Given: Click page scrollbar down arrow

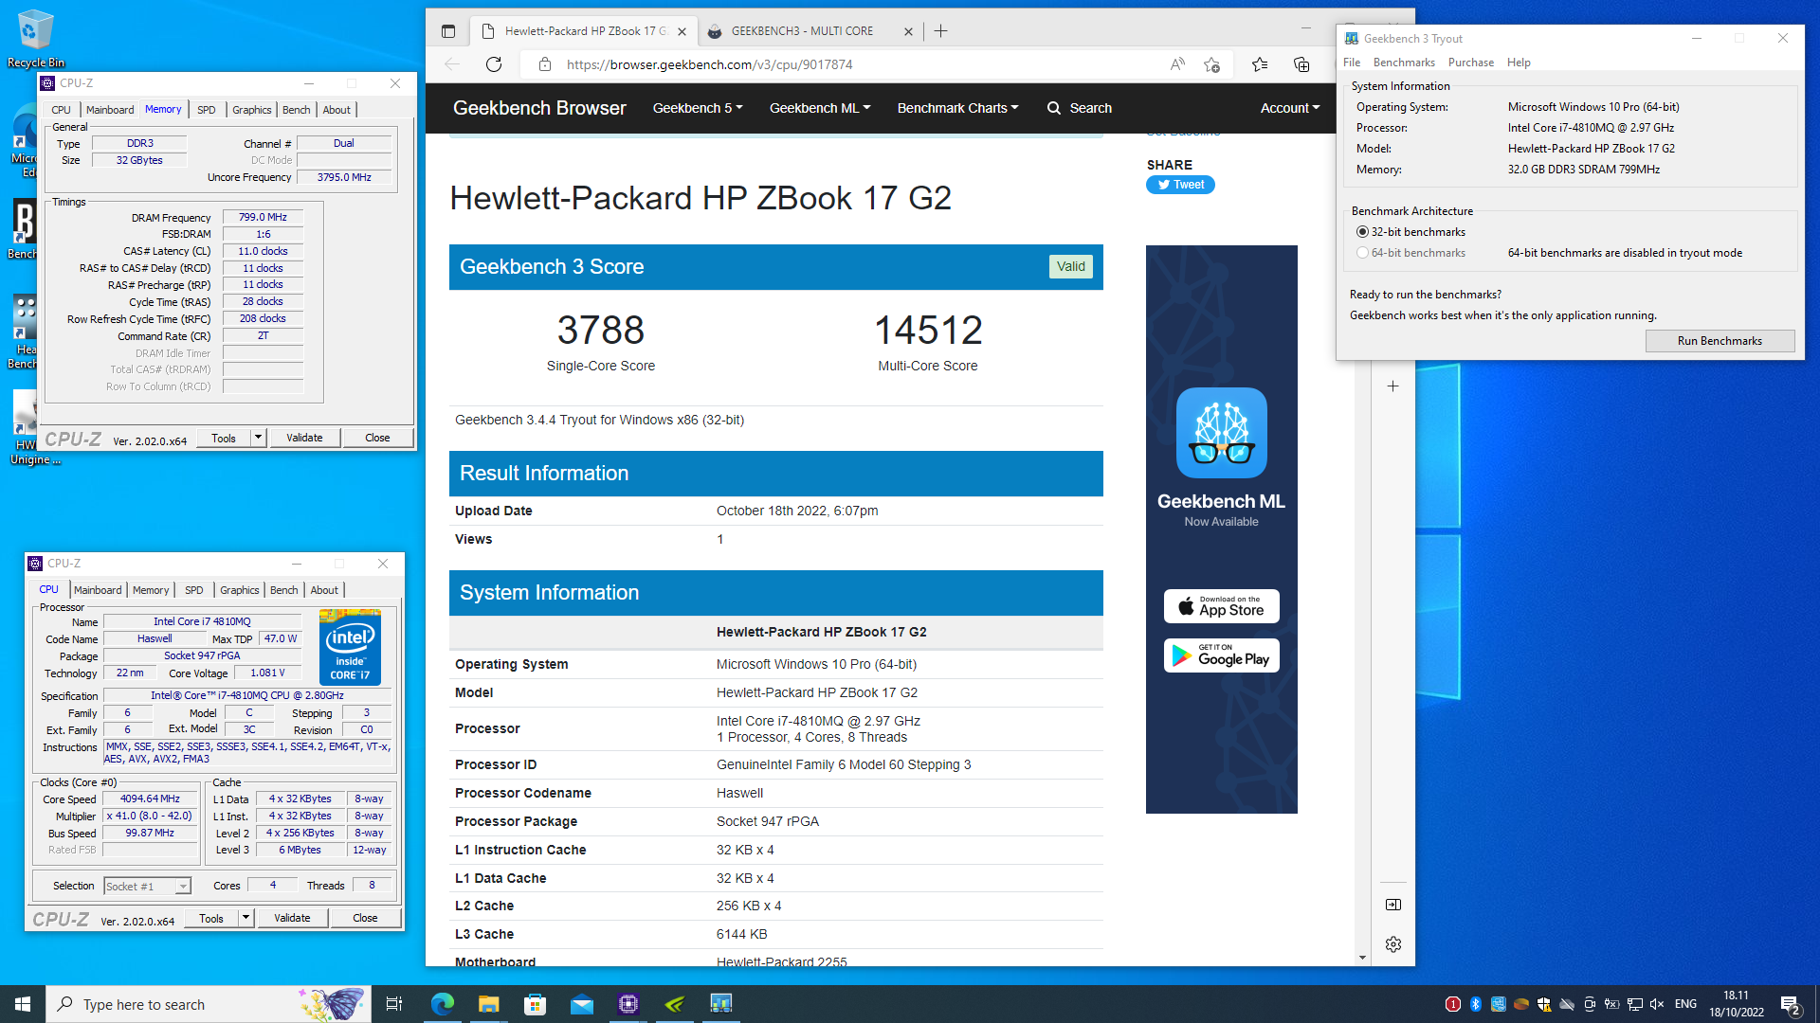Looking at the screenshot, I should tap(1362, 958).
